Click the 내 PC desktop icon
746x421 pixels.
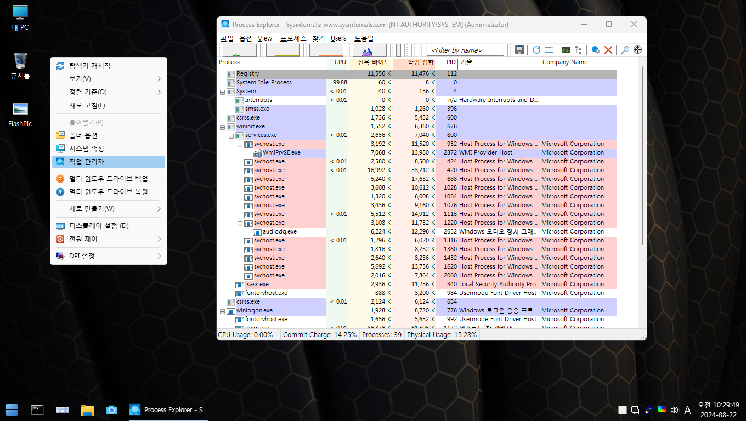(20, 18)
